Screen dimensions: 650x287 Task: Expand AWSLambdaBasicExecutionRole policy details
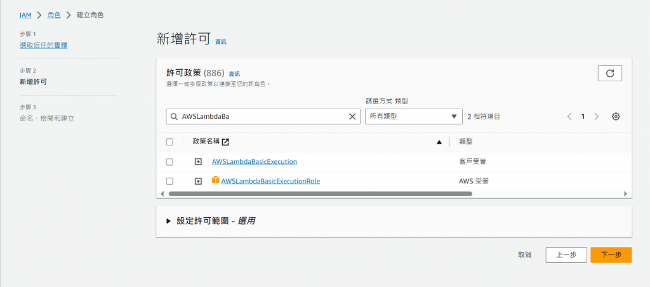coord(198,181)
